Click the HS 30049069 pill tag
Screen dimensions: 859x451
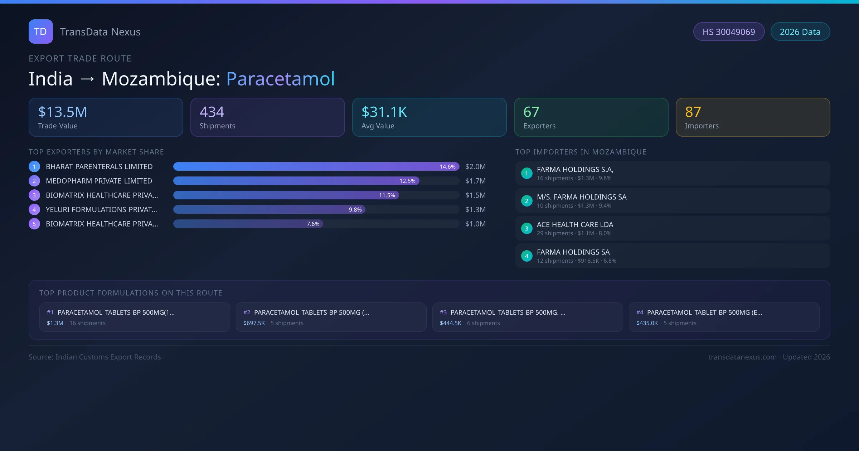click(x=729, y=32)
